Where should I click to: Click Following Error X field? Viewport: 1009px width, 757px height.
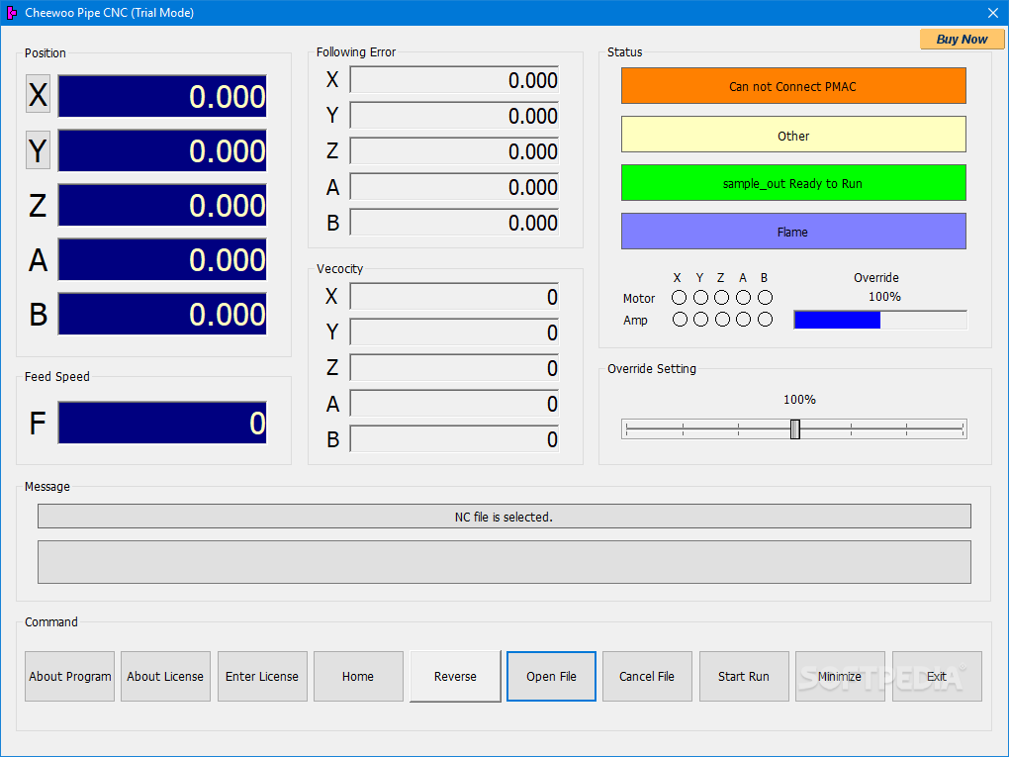coord(454,80)
